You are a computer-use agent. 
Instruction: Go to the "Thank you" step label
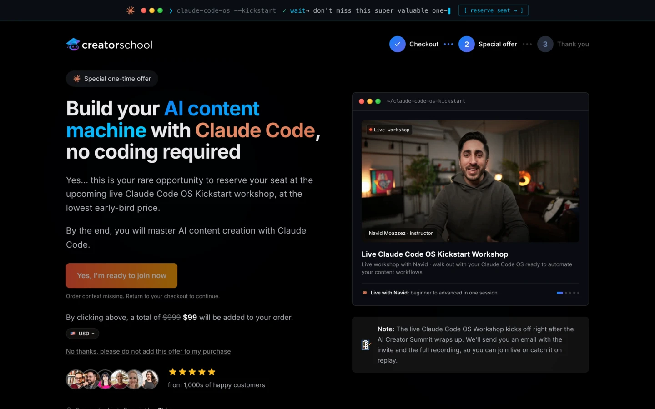pos(573,44)
